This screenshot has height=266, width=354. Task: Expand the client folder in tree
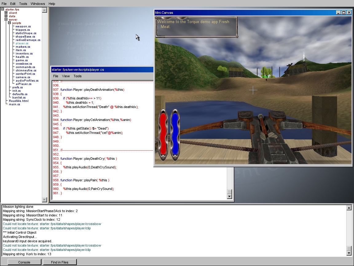(6, 13)
